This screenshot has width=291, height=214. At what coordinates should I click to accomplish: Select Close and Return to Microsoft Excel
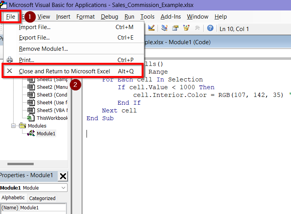click(x=73, y=71)
